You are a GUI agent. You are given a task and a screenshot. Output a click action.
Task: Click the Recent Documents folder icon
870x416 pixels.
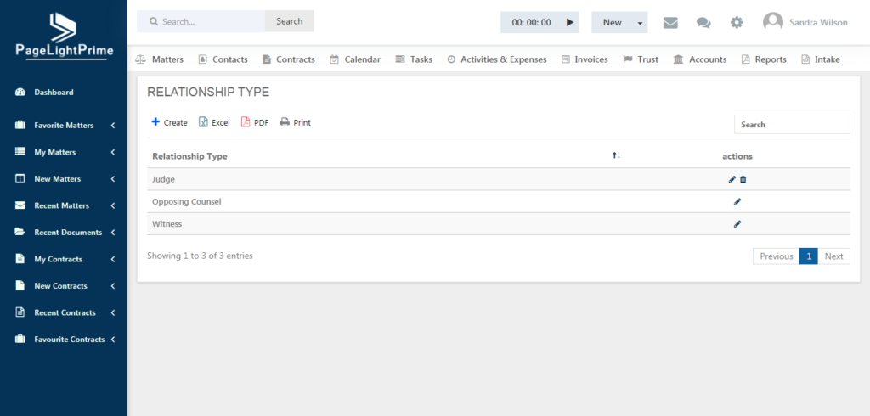point(20,232)
